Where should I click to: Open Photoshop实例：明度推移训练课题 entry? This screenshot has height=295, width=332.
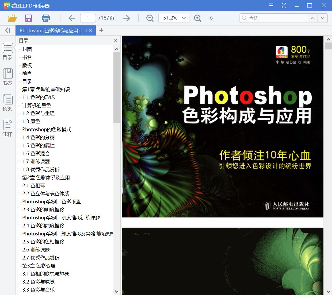click(61, 218)
